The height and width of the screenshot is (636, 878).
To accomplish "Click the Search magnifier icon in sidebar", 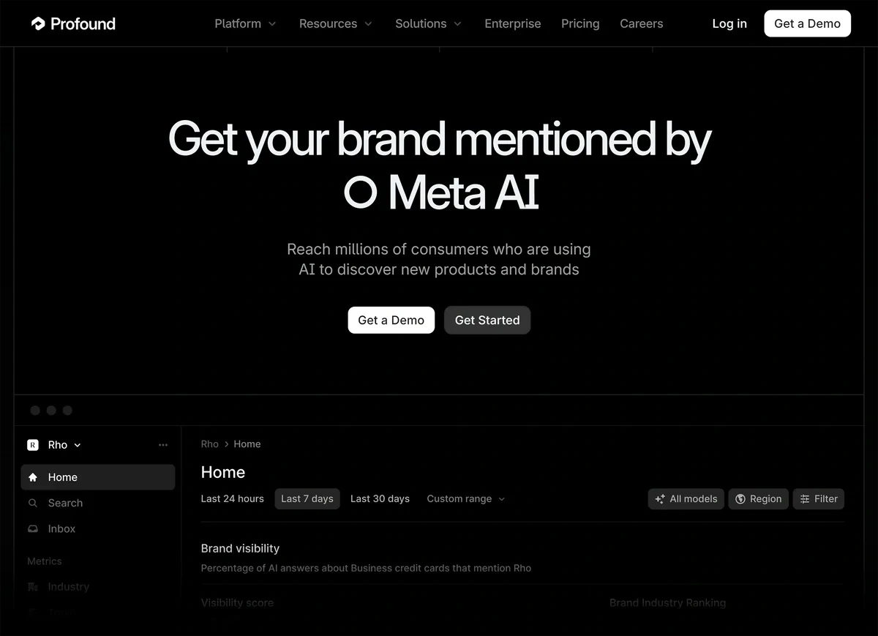I will pos(33,503).
